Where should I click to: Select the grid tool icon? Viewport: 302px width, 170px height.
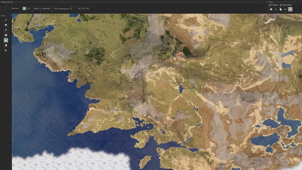[x=6, y=35]
